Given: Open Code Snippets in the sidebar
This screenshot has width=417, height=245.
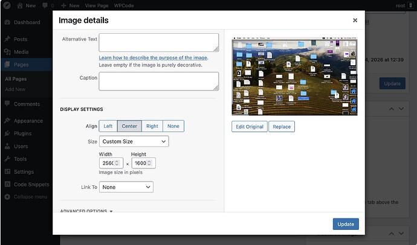Looking at the screenshot, I should (31, 185).
